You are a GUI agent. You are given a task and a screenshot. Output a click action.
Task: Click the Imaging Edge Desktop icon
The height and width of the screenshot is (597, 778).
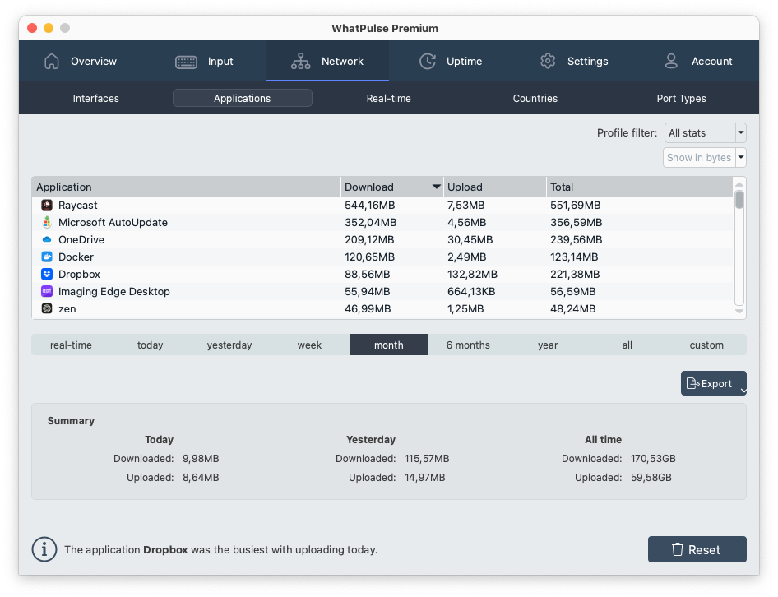pos(47,291)
